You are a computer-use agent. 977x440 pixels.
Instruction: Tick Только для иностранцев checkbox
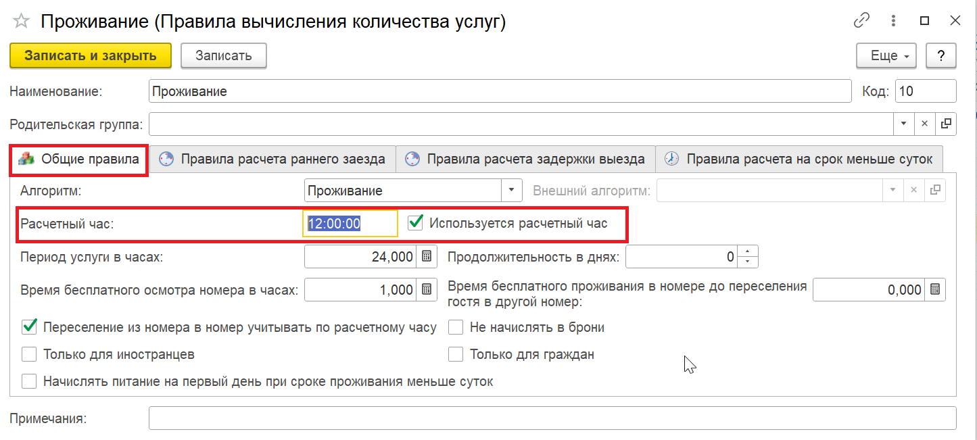29,354
